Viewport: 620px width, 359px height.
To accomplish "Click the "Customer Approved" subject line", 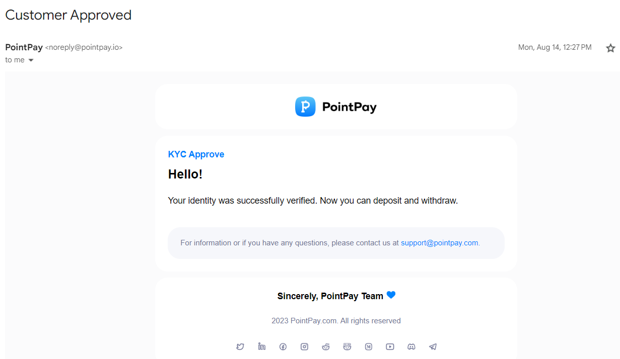I will 68,15.
